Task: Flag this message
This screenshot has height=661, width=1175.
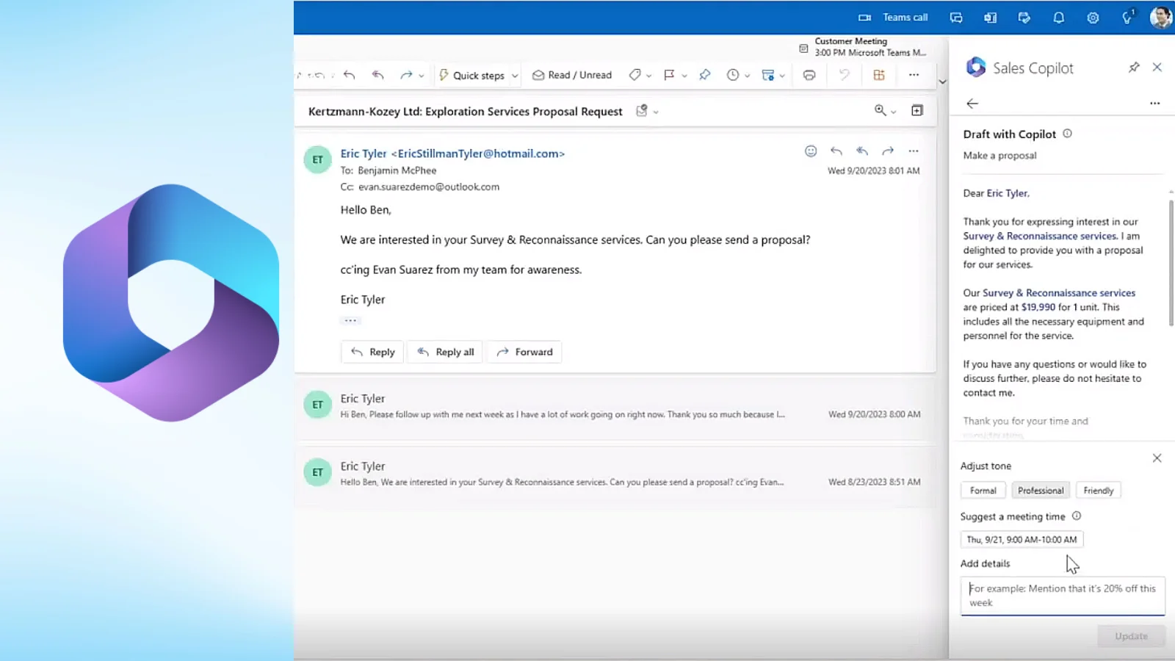Action: pos(669,75)
